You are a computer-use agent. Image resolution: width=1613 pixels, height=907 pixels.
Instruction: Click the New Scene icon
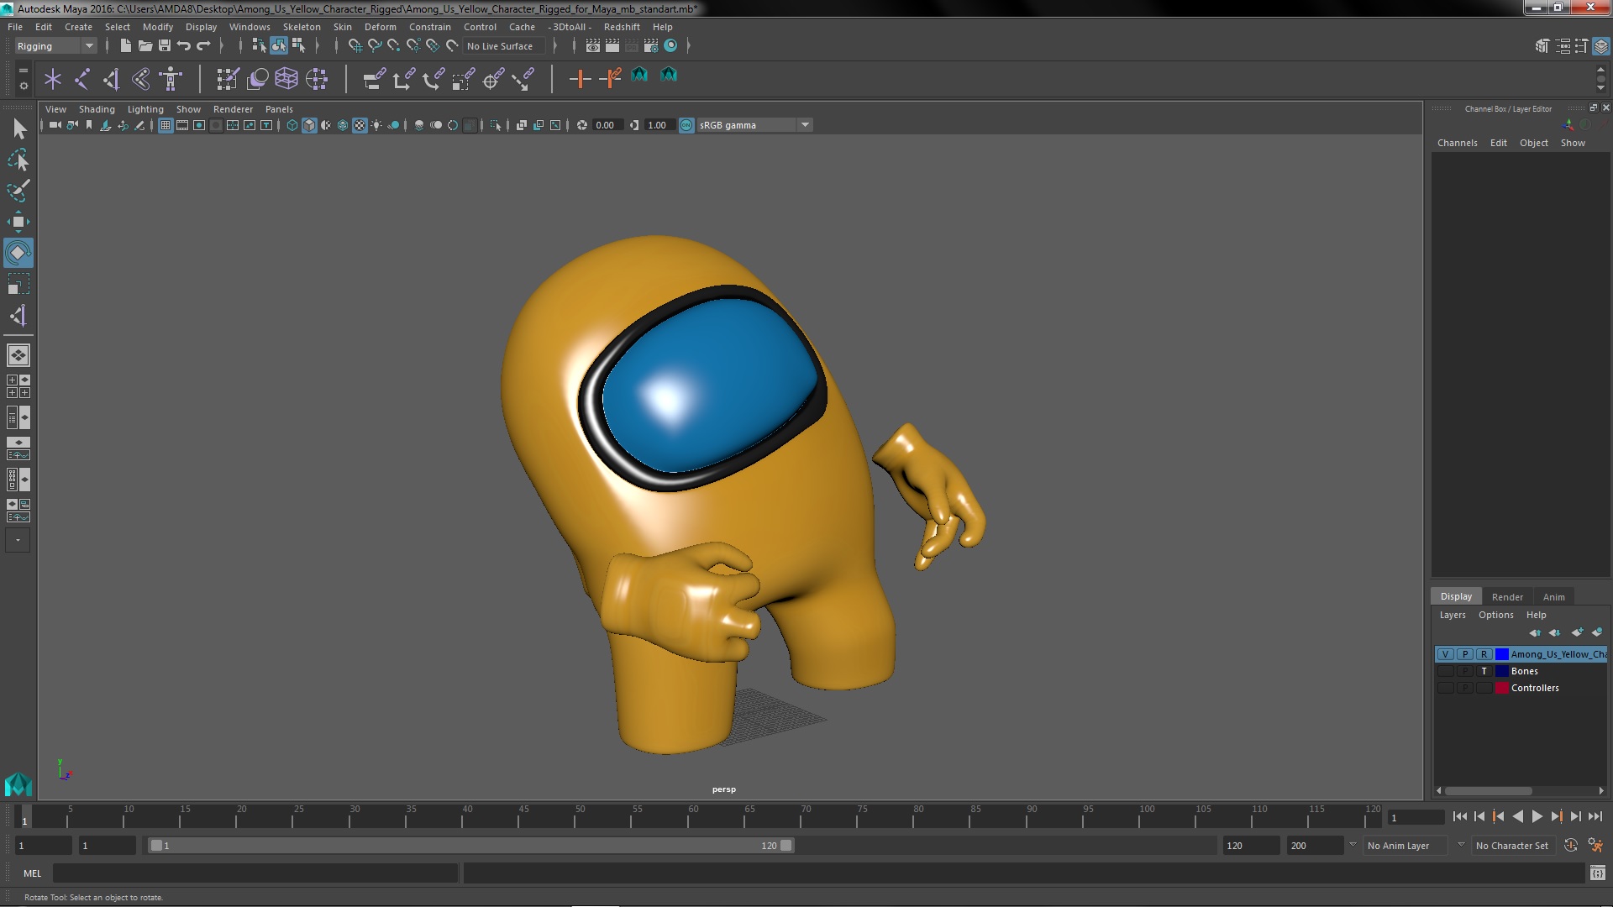pos(125,46)
